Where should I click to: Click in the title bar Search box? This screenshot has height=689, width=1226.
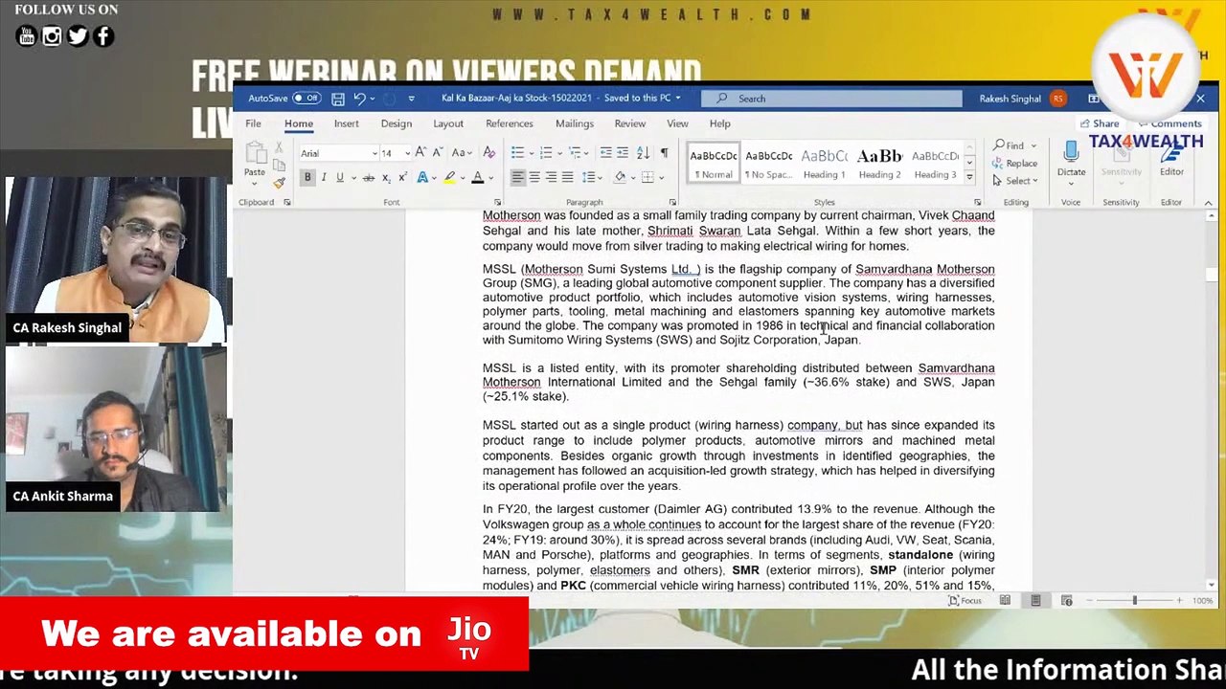[831, 99]
